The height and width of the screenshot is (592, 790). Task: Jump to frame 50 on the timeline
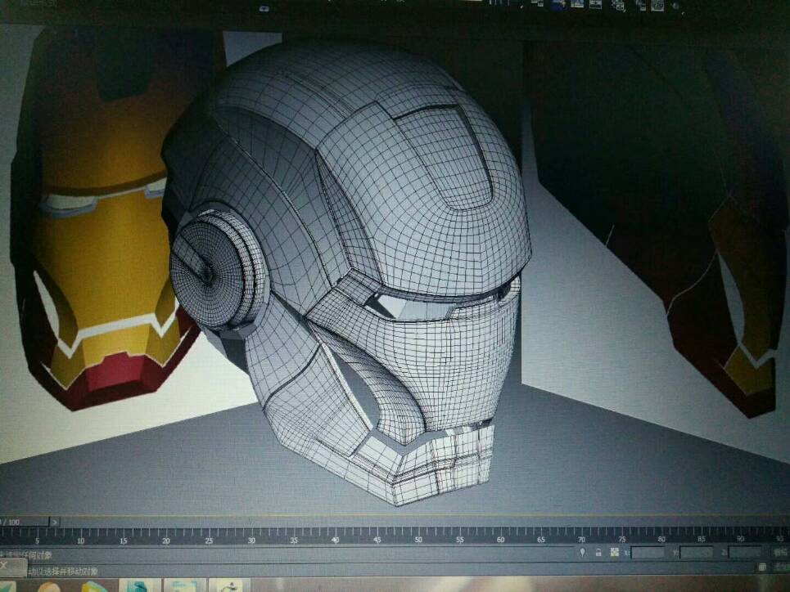coord(418,540)
